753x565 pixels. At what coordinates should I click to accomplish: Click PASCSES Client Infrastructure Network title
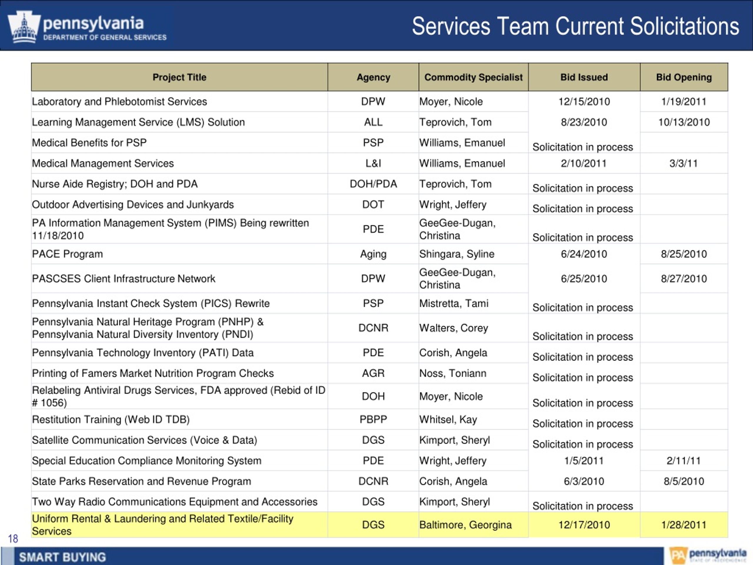[x=124, y=279]
